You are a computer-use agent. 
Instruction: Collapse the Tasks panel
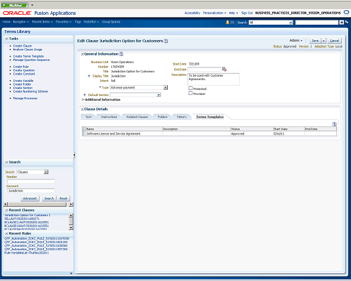click(7, 38)
